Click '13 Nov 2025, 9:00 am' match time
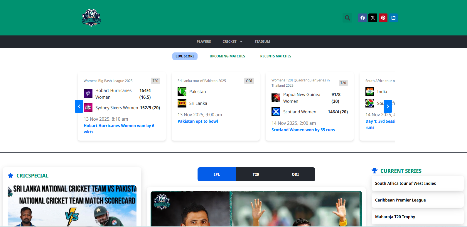This screenshot has height=227, width=467. (200, 115)
